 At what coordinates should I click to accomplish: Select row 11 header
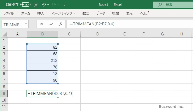pyautogui.click(x=4, y=107)
